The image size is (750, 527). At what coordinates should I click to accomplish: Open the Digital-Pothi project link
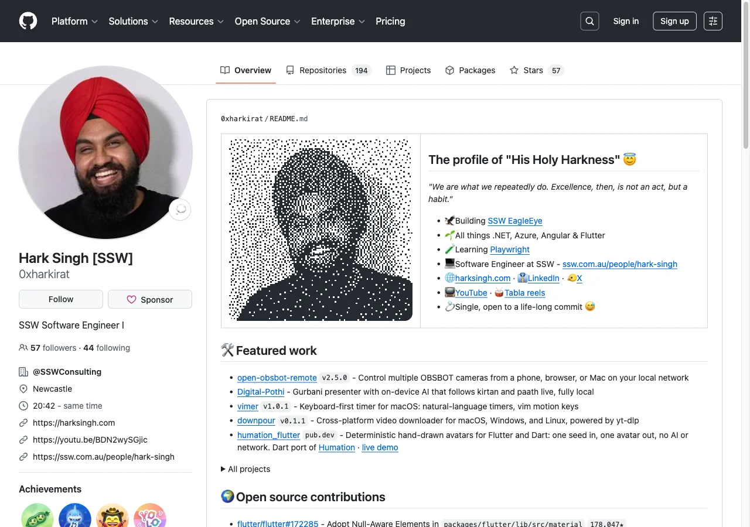pyautogui.click(x=261, y=392)
